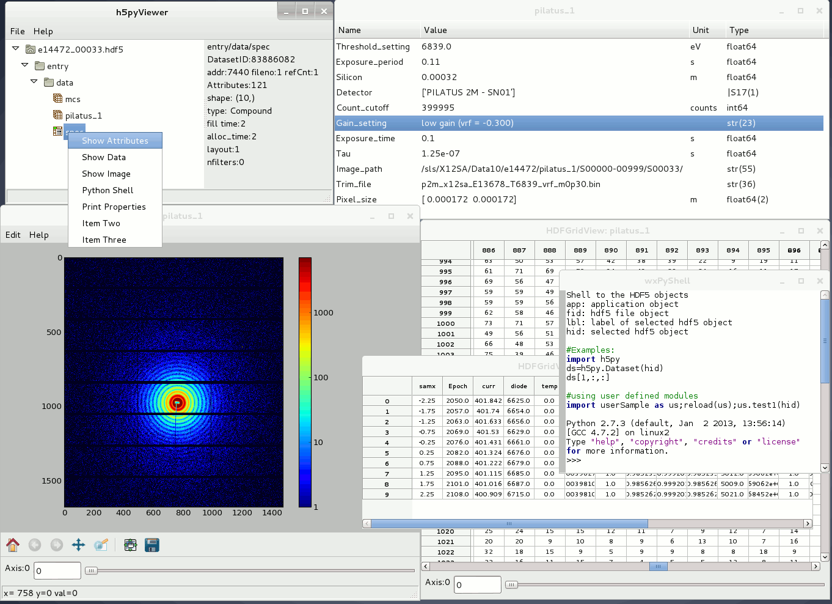Click Axis:0 slider handle under the image plot
832x604 pixels.
pyautogui.click(x=91, y=570)
